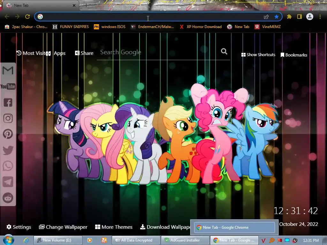Open Telegram sidebar shortcut
The height and width of the screenshot is (245, 327).
click(8, 182)
